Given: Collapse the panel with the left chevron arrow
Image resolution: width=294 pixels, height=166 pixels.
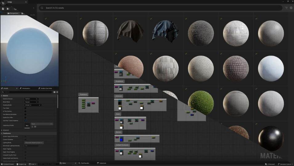Looking at the screenshot, I should [34, 8].
